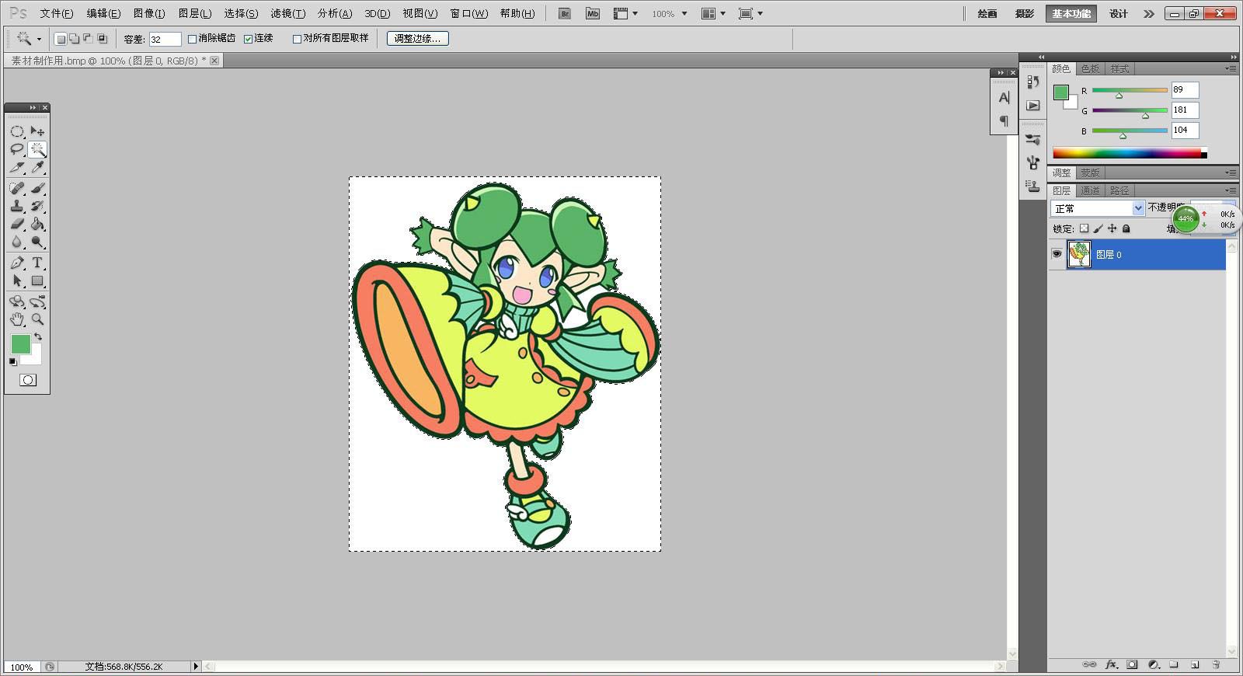Select the Zoom tool in toolbox

tap(37, 319)
